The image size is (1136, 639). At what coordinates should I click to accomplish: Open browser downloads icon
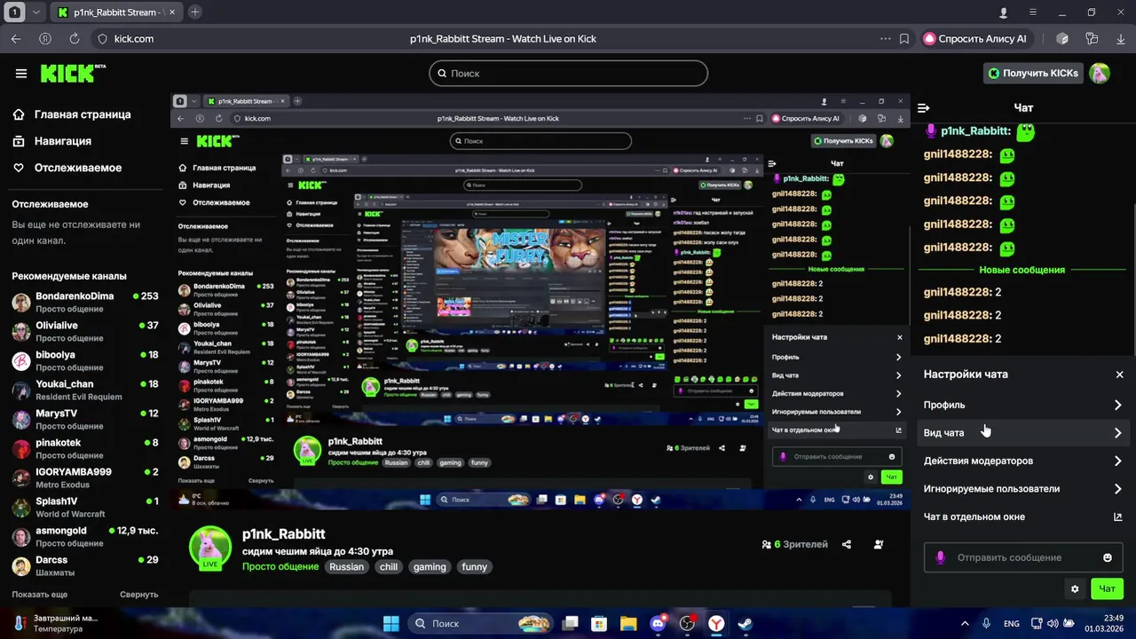pyautogui.click(x=1121, y=39)
